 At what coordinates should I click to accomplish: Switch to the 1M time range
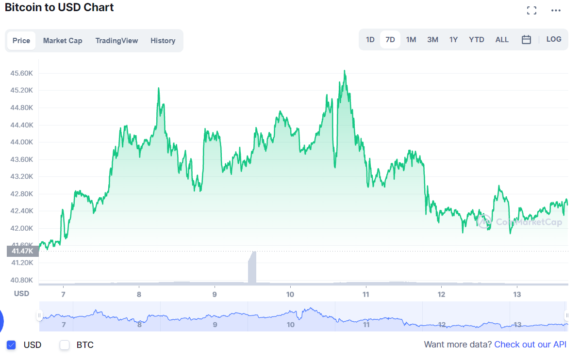pyautogui.click(x=411, y=39)
